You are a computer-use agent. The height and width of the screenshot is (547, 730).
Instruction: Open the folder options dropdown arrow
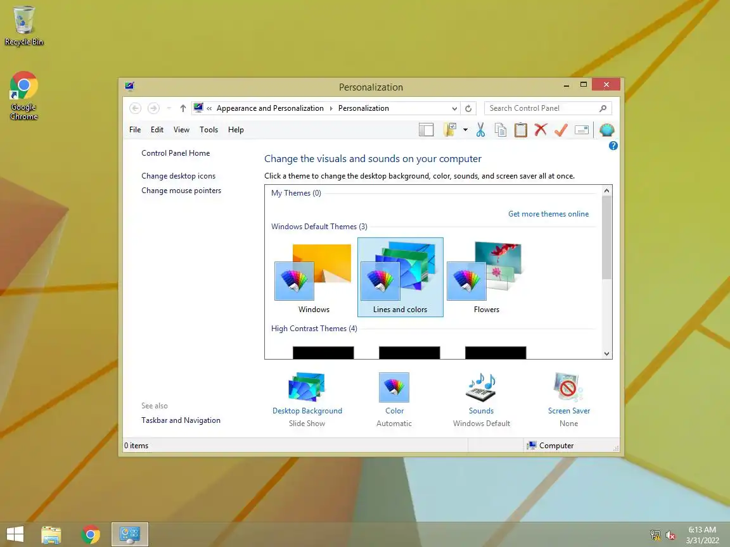click(x=465, y=130)
